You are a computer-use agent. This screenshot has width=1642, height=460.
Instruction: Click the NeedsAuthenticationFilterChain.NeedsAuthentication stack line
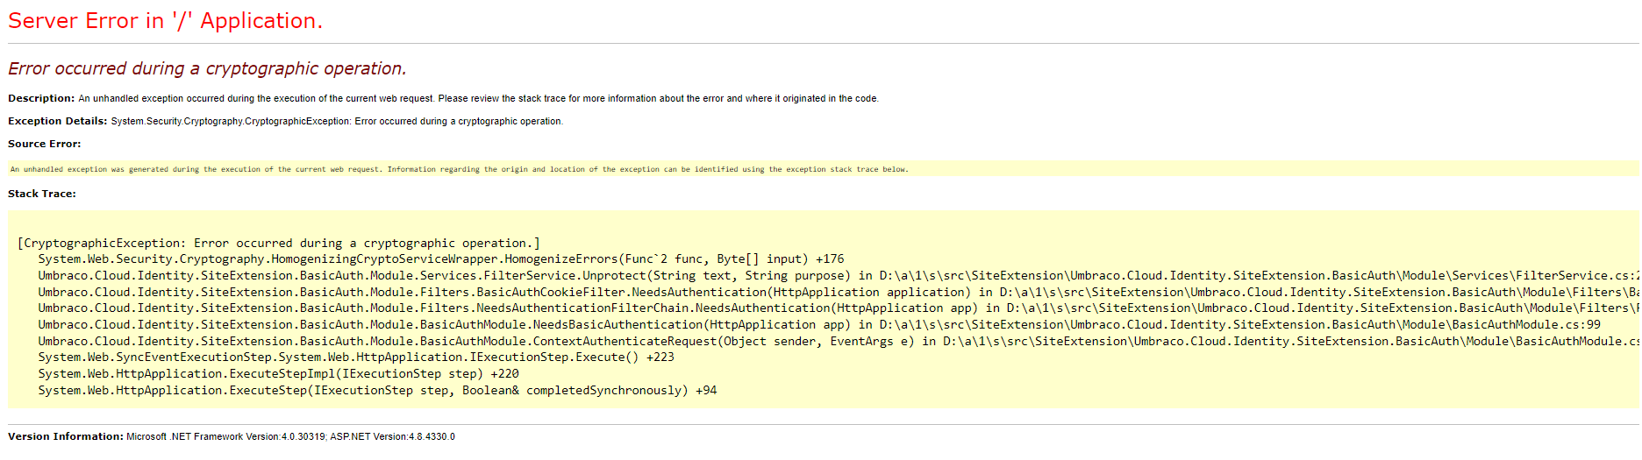[x=838, y=308]
